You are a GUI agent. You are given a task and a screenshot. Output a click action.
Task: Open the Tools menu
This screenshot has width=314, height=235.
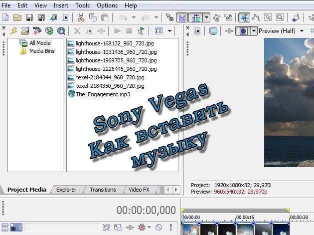83,5
